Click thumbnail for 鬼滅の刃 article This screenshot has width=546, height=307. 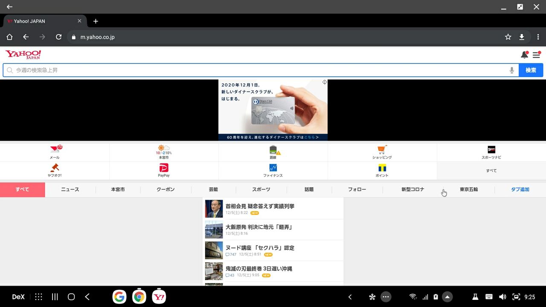[214, 272]
